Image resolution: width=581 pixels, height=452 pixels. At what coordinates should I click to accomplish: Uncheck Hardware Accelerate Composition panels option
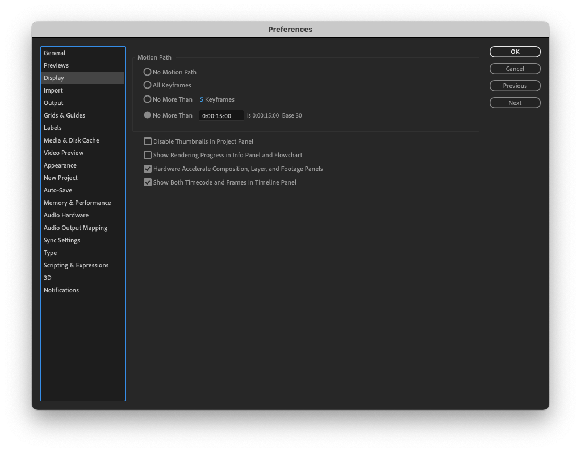tap(148, 168)
